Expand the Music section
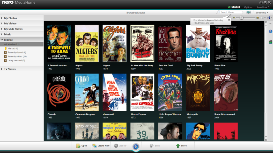The width and height of the screenshot is (273, 153). pos(22,34)
